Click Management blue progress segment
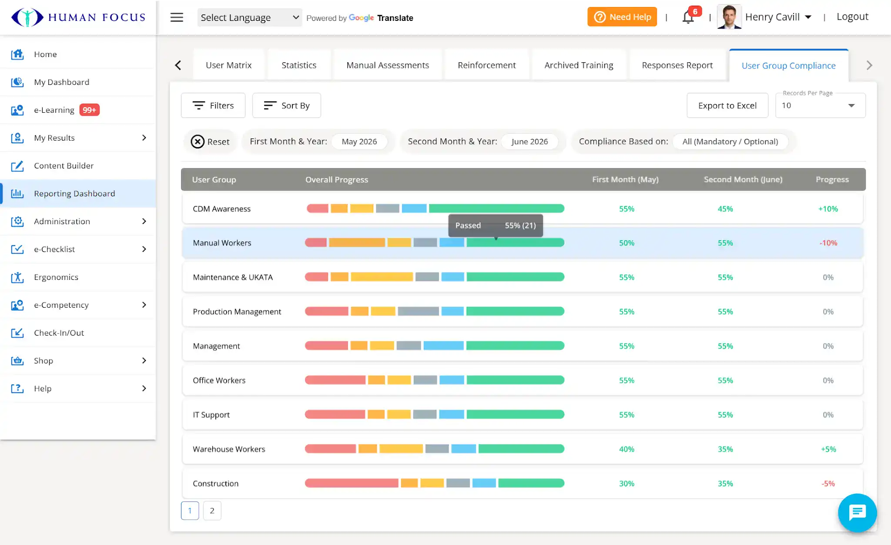The width and height of the screenshot is (891, 545). (443, 346)
